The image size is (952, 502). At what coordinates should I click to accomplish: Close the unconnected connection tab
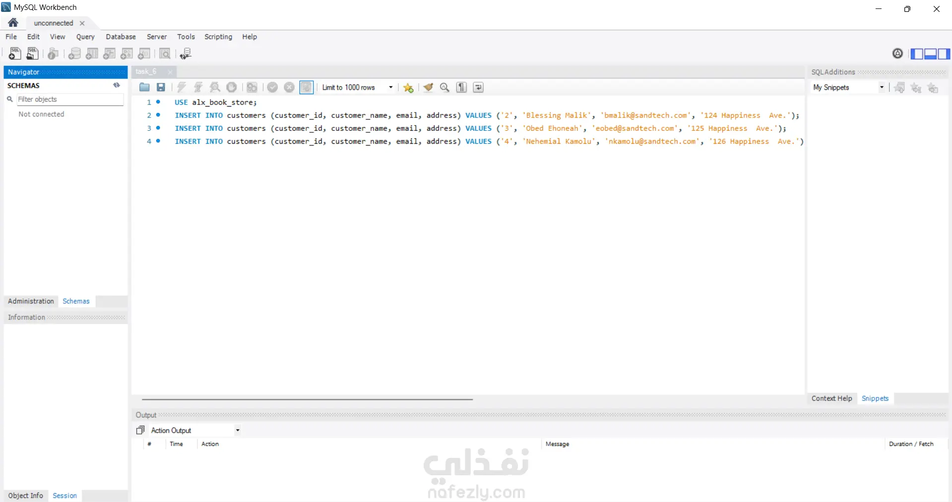point(82,23)
